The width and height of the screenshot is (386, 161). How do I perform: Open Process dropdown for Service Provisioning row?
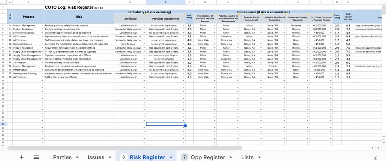coord(42,33)
